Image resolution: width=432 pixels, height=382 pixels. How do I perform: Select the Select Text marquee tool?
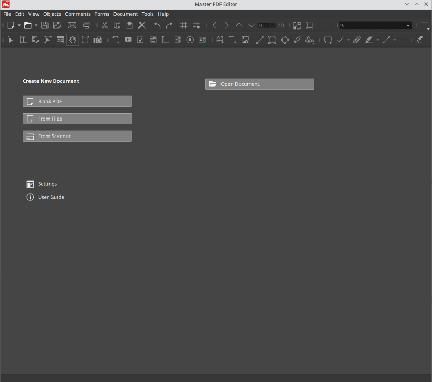(x=85, y=40)
